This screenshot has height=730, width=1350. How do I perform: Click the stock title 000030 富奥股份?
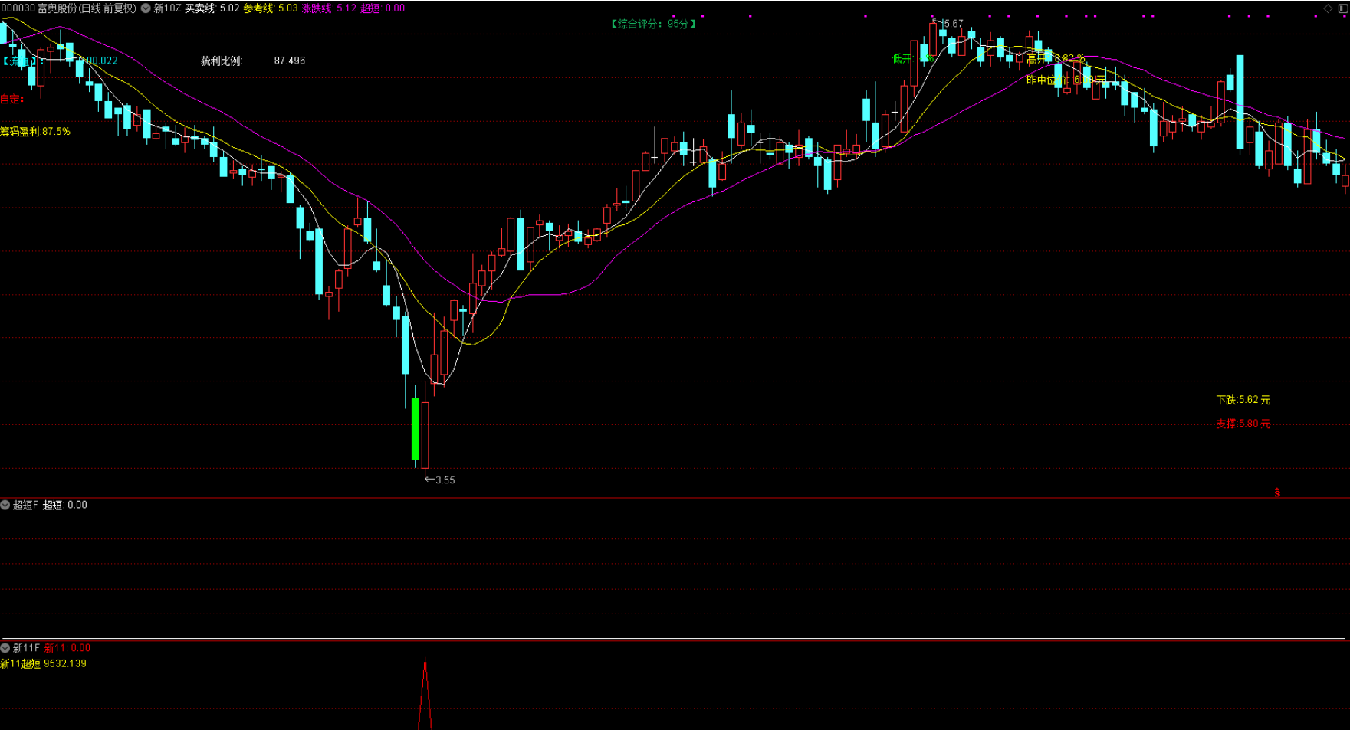tap(68, 8)
